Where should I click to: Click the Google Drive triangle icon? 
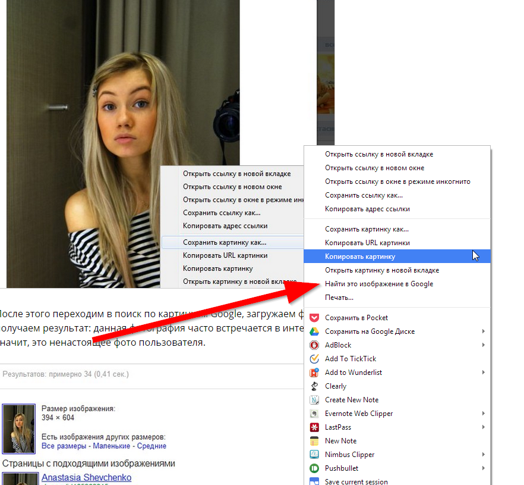[314, 331]
